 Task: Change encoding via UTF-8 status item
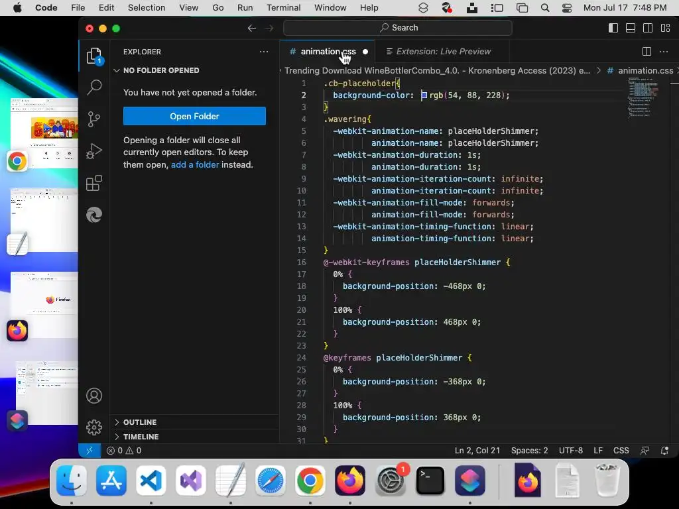[571, 451]
